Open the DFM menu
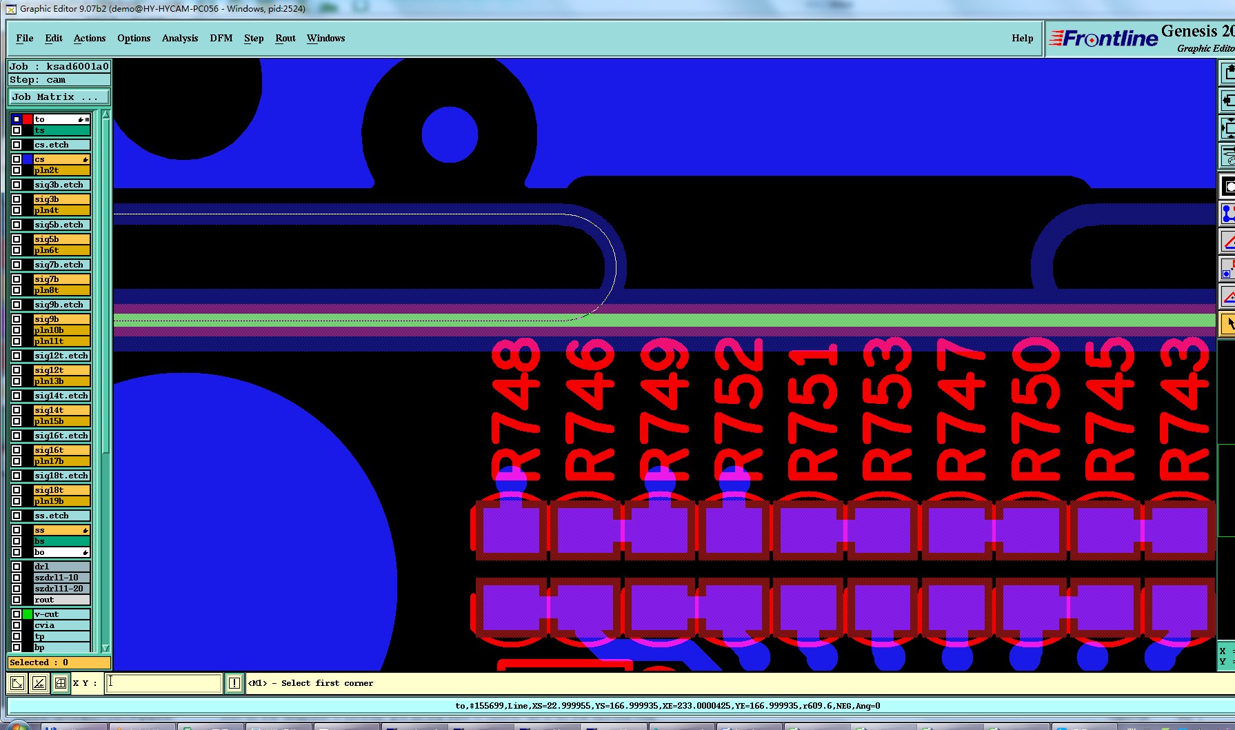This screenshot has height=730, width=1235. point(221,38)
